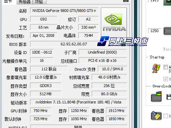
Task: Tick the checkbox beside the broom icon
Action: coord(166,116)
